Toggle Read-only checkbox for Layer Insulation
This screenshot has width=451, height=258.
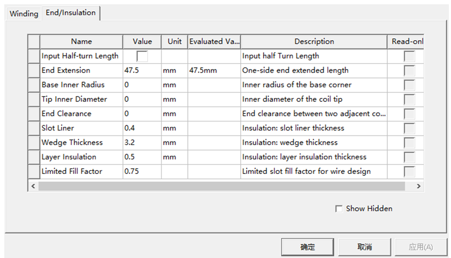pos(409,157)
